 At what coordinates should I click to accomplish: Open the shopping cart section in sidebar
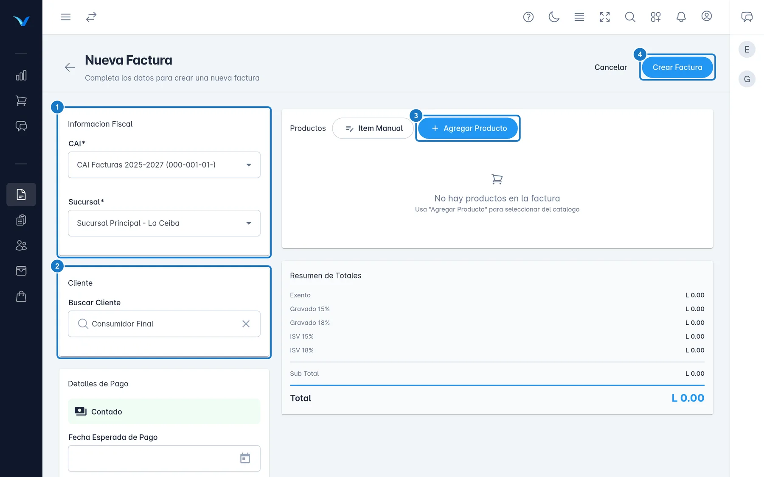tap(21, 101)
